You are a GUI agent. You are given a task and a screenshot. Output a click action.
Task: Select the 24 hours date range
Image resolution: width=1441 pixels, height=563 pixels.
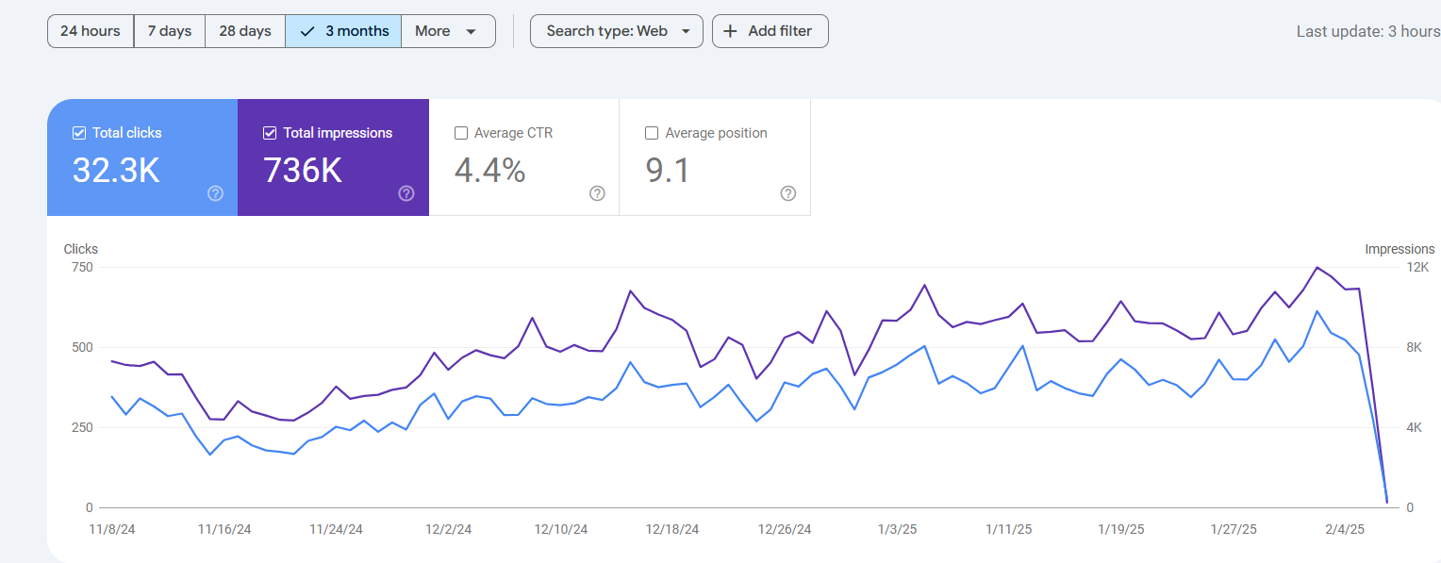pyautogui.click(x=91, y=31)
